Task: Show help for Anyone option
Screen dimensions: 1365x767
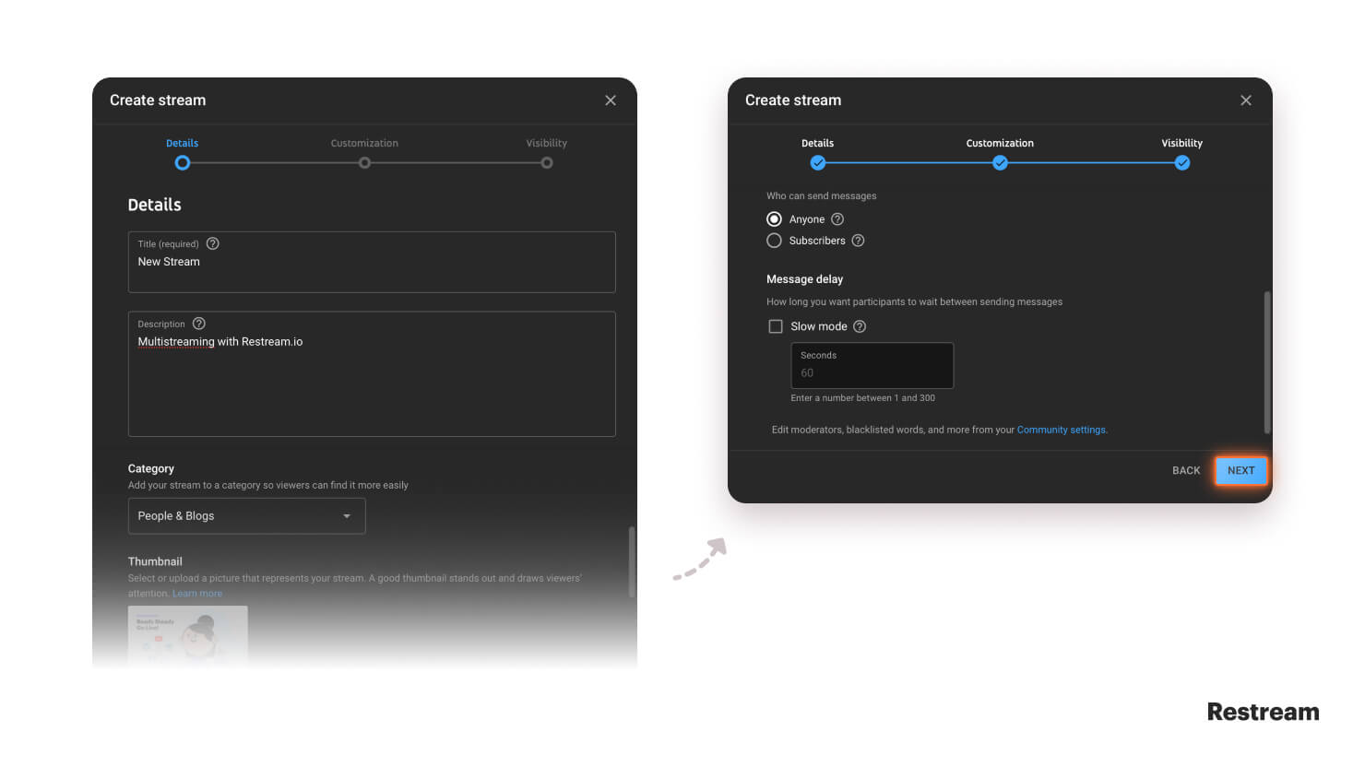Action: pos(837,219)
